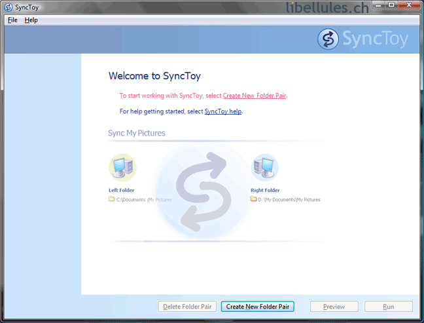Maximize the SyncToy window
Image resolution: width=424 pixels, height=323 pixels.
click(x=391, y=5)
